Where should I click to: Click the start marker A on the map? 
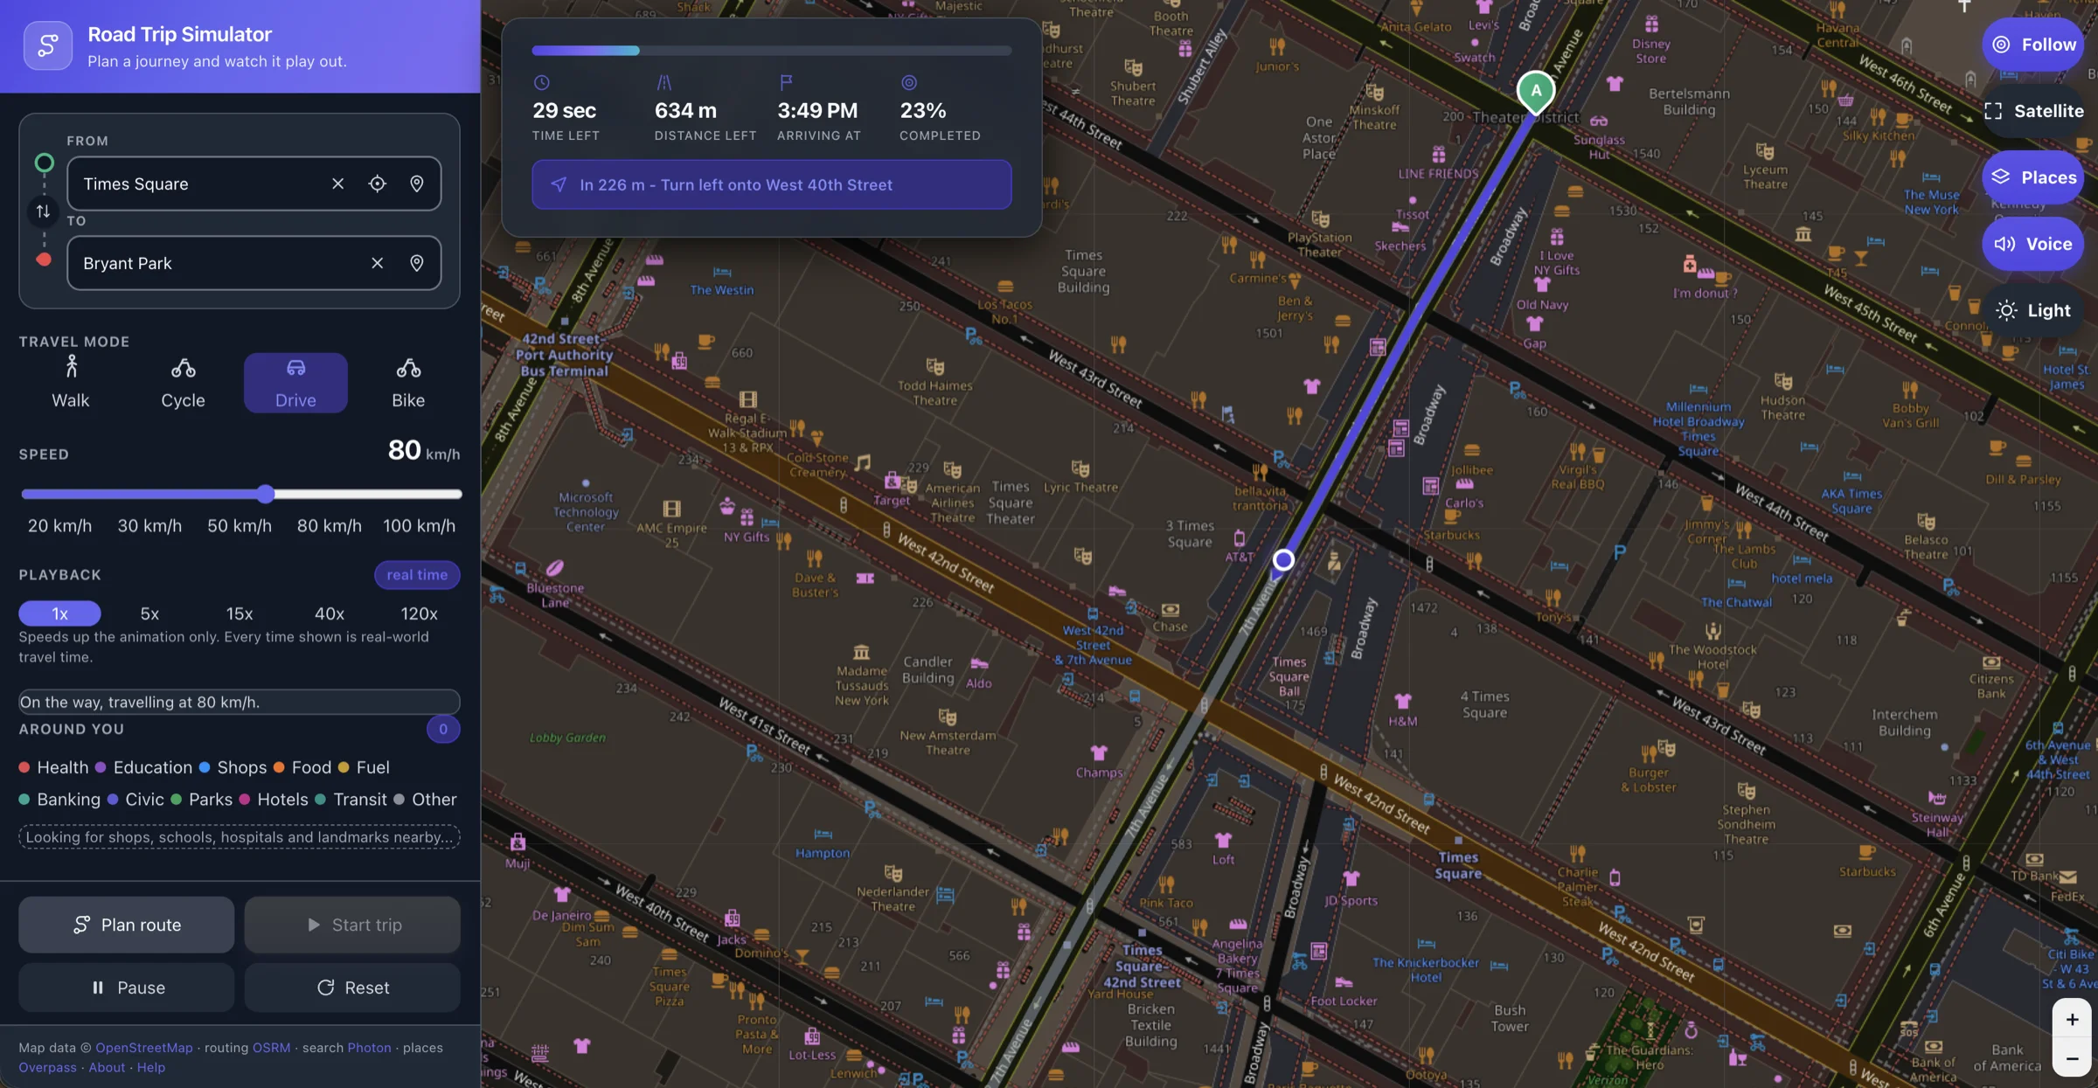click(x=1536, y=91)
